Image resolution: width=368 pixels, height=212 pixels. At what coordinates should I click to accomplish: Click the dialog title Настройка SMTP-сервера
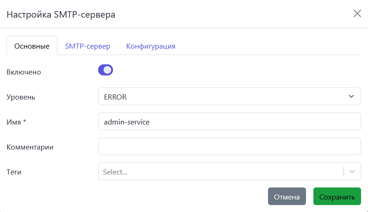click(61, 14)
